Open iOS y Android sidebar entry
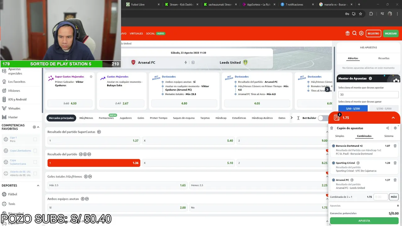This screenshot has height=226, width=402. tap(17, 100)
